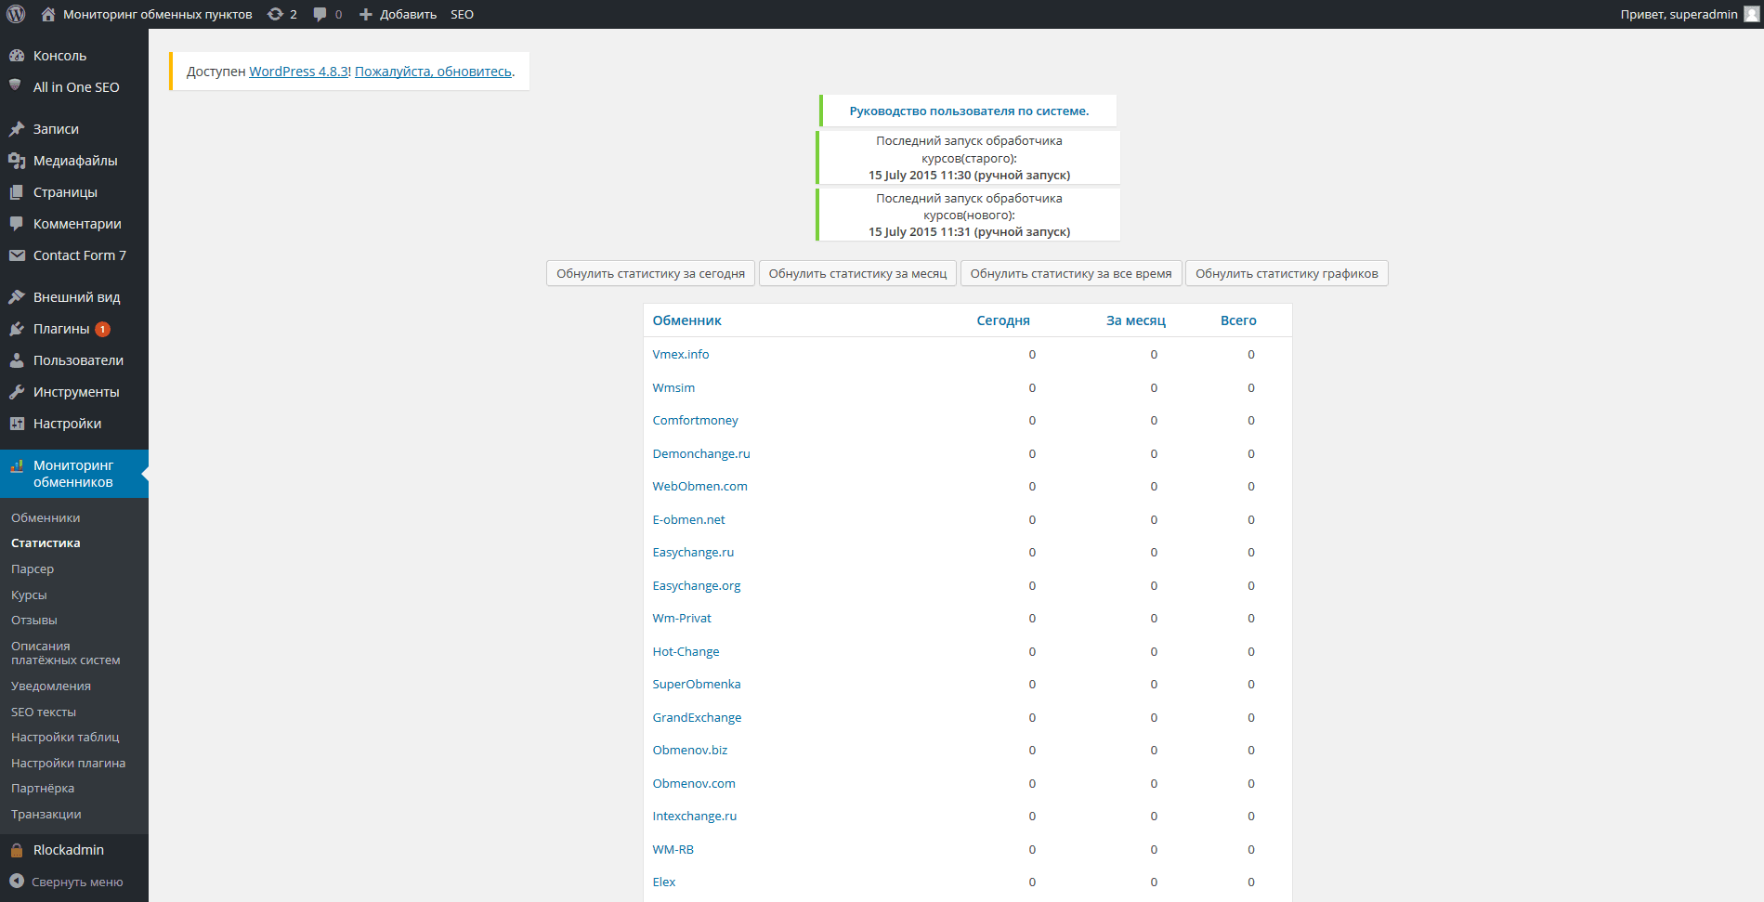
Task: Open Руководство пользователя по системе link
Action: coord(969,111)
